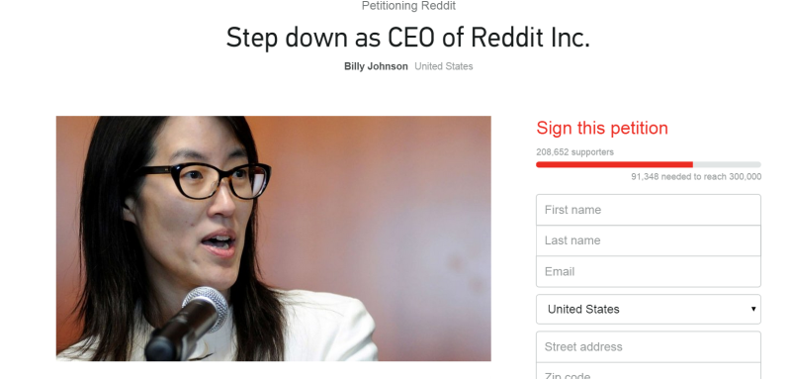791x379 pixels.
Task: Click the 208,652 supporters count
Action: tap(575, 152)
